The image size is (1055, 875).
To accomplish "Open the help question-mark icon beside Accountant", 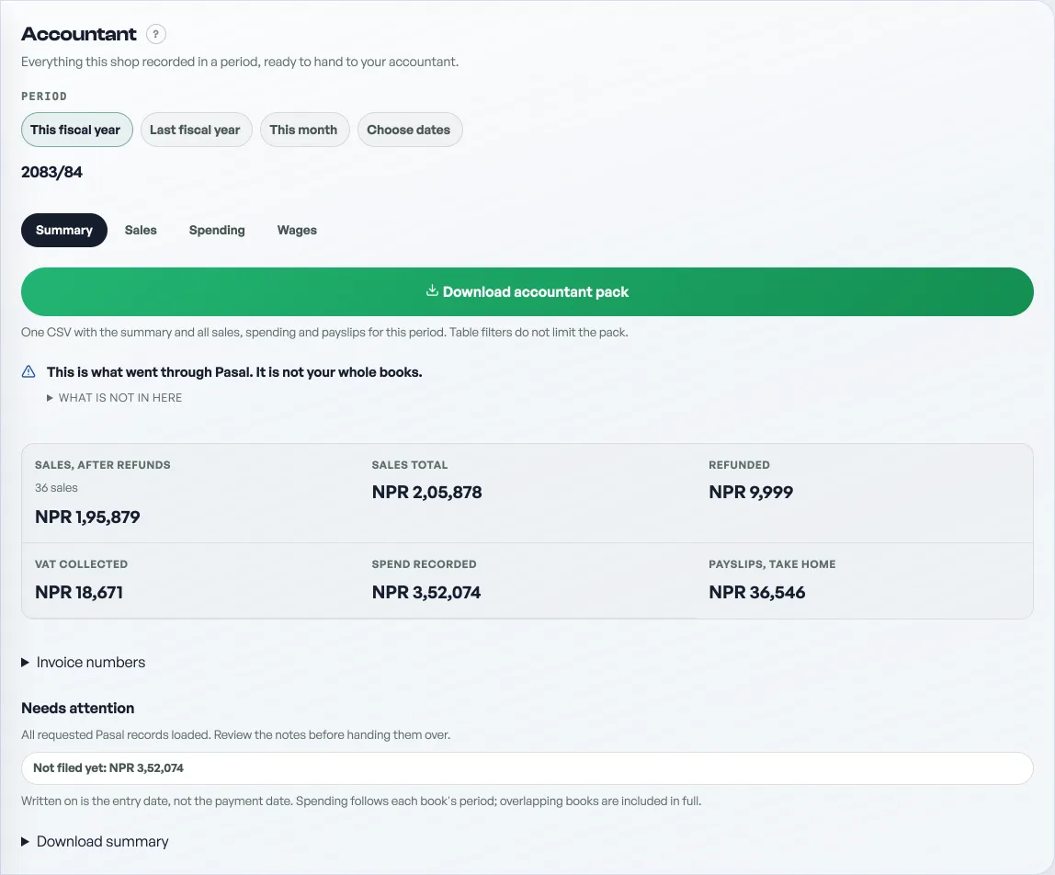I will (155, 34).
